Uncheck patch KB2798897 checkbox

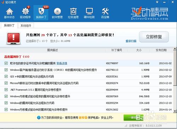point(6,63)
